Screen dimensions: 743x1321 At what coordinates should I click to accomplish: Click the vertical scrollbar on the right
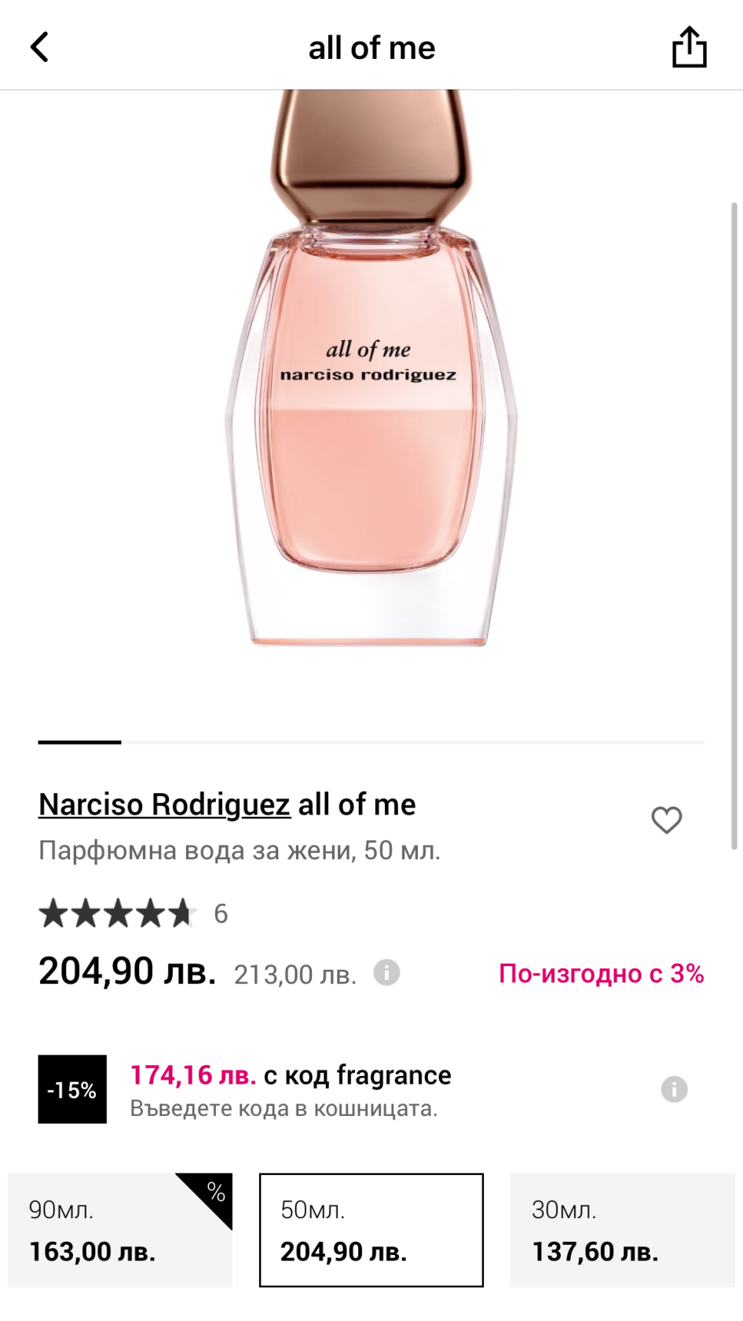click(x=734, y=526)
